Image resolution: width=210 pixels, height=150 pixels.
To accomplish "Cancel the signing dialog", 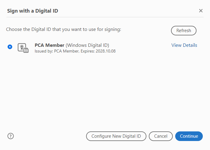I will 160,136.
